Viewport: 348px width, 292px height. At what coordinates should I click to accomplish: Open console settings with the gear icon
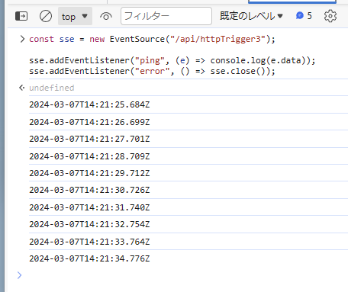click(330, 16)
